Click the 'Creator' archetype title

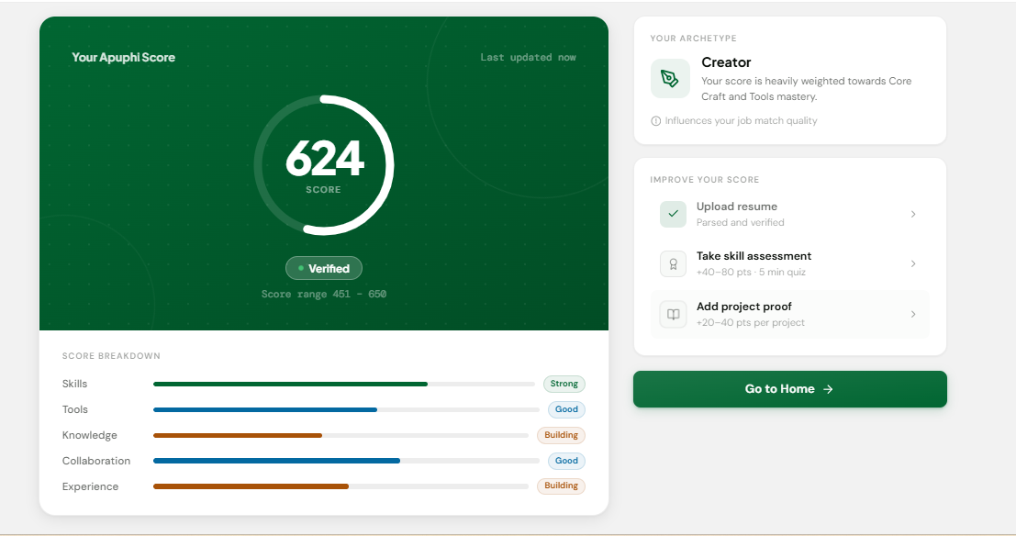click(726, 62)
